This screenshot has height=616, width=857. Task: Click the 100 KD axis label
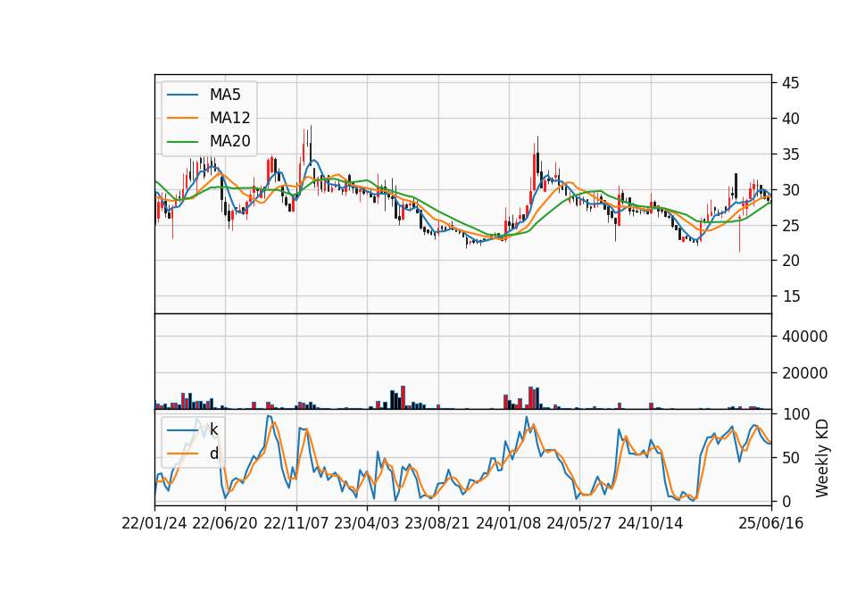(795, 414)
